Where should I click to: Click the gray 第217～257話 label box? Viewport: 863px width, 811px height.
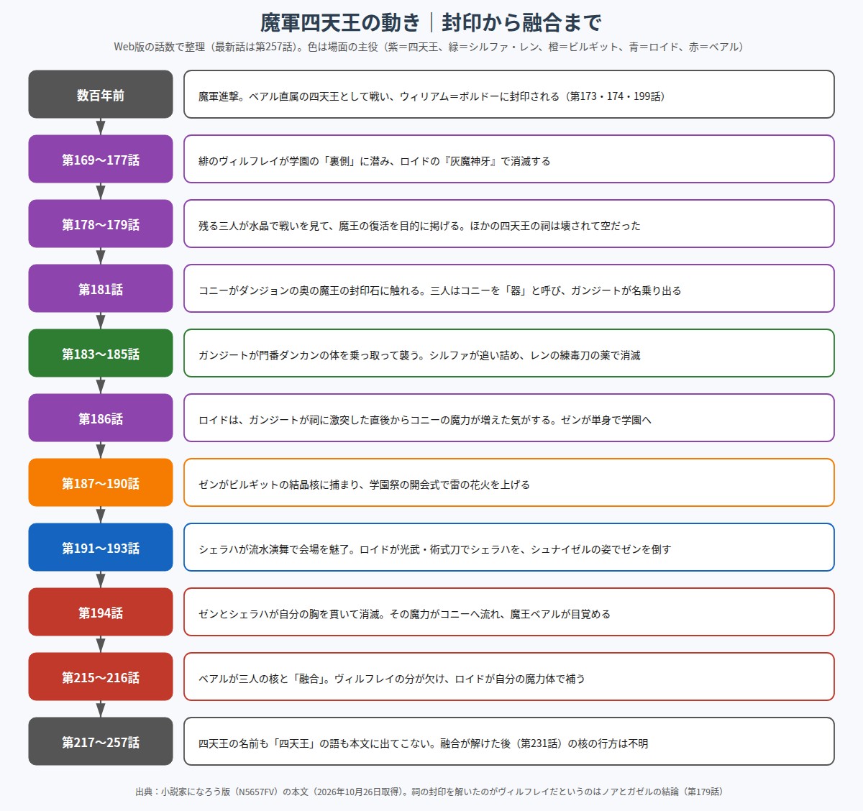tap(101, 741)
